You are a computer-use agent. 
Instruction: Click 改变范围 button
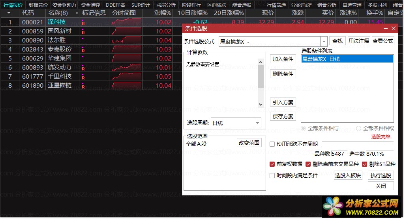249,143
